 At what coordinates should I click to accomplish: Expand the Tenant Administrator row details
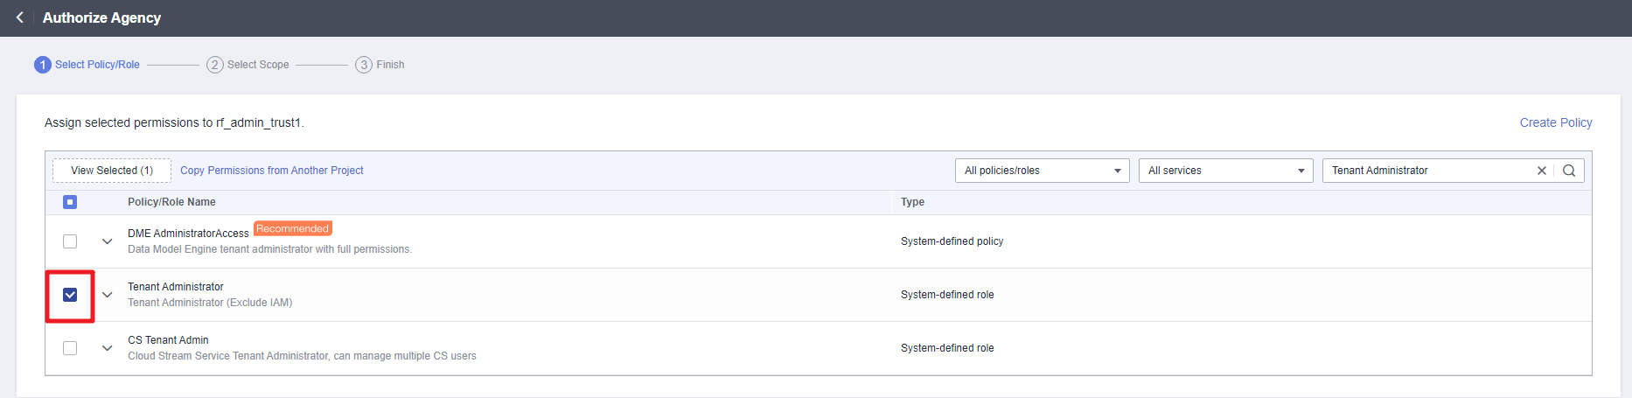click(x=107, y=295)
